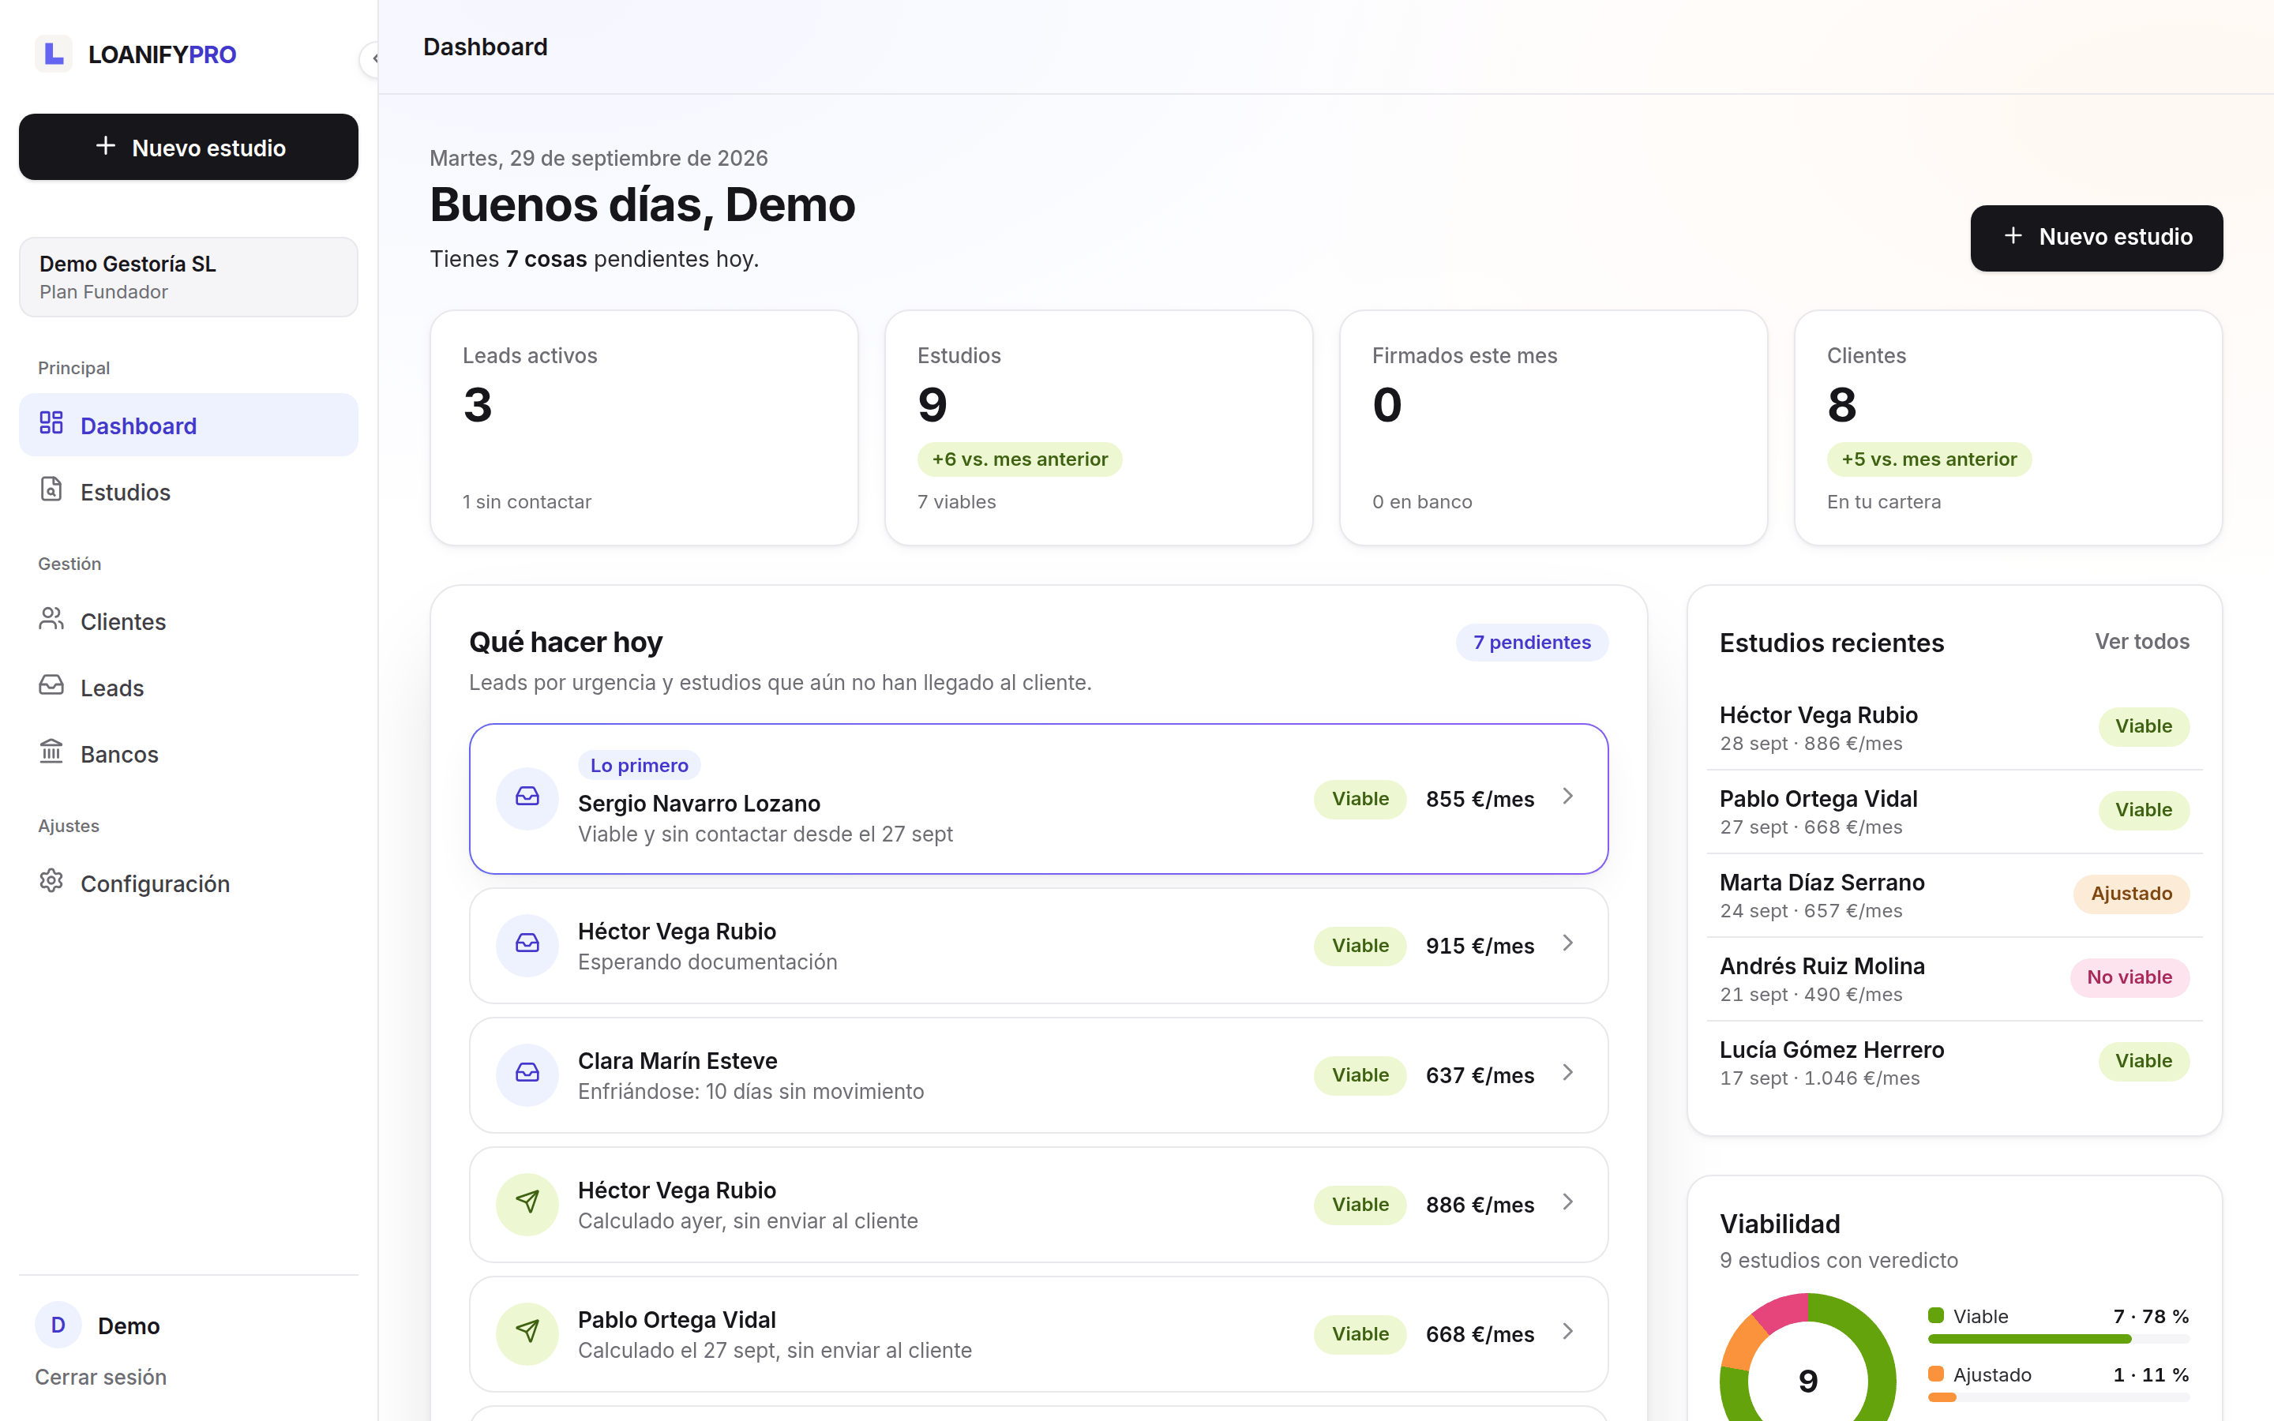Viewport: 2274px width, 1421px height.
Task: Click the Dashboard grid icon
Action: [51, 424]
